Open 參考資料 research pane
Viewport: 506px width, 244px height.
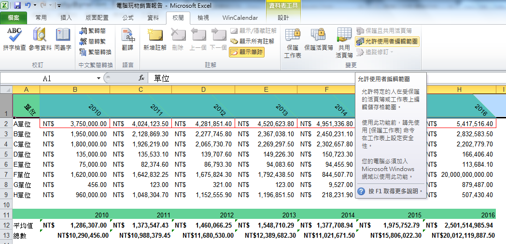(41, 39)
